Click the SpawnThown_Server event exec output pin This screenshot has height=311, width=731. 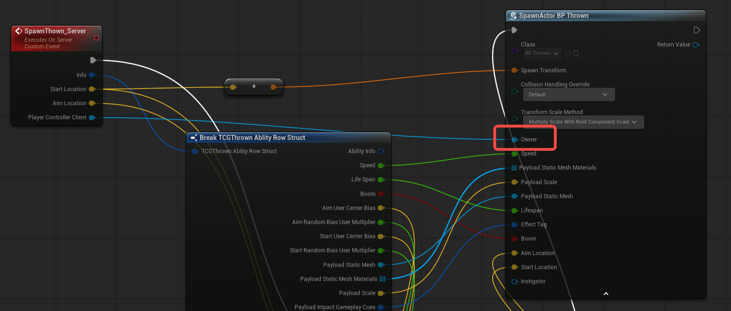[x=93, y=60]
